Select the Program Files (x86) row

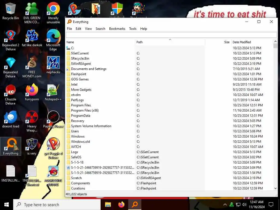169,110
